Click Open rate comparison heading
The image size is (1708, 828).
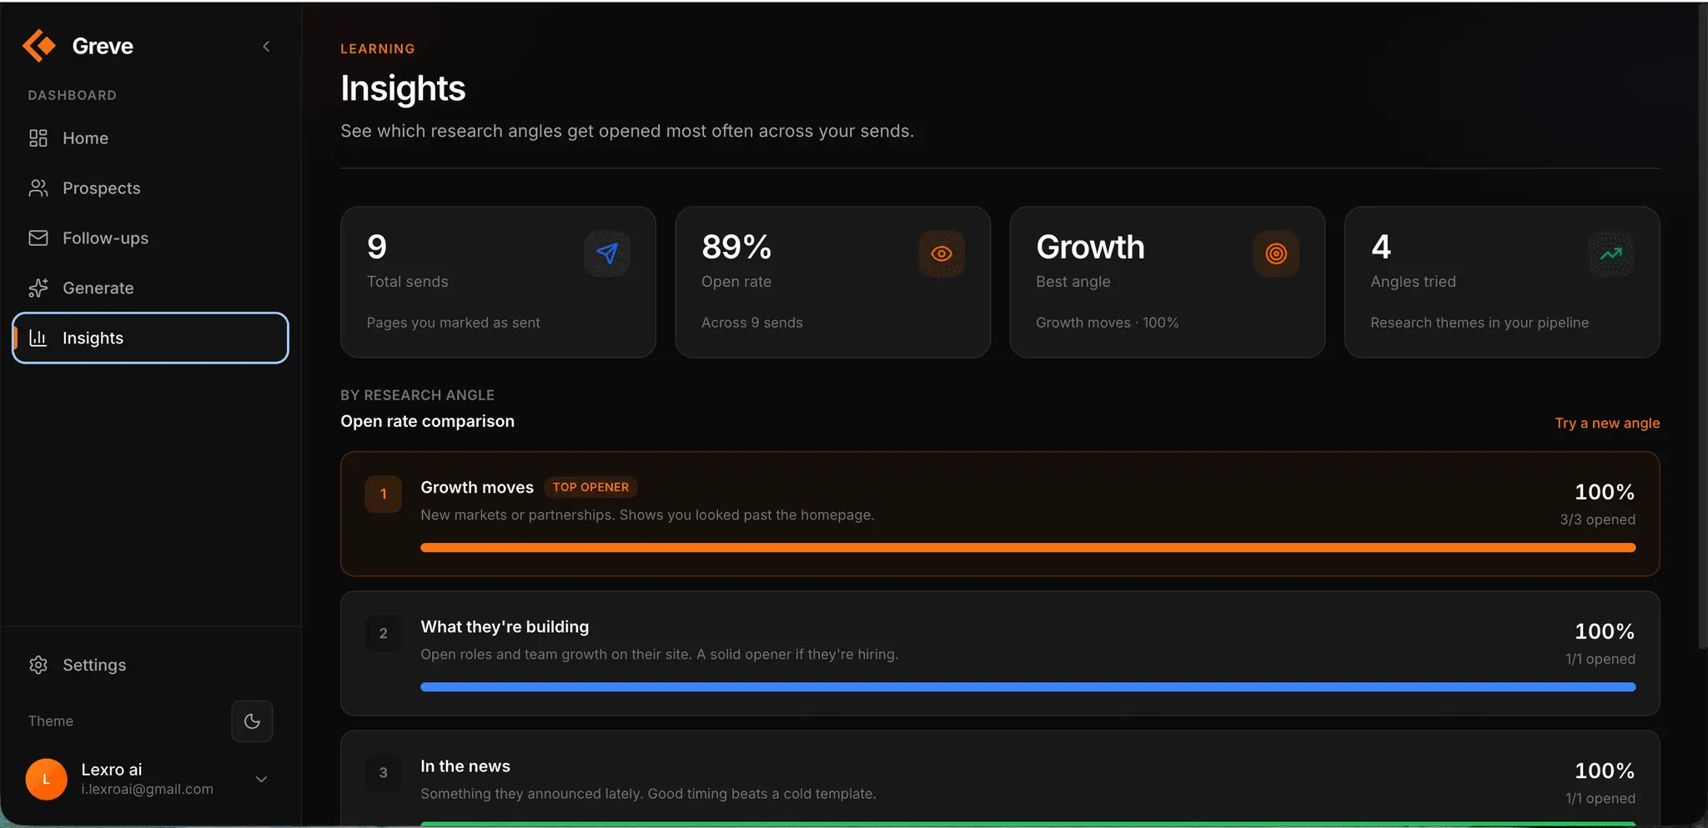coord(427,421)
